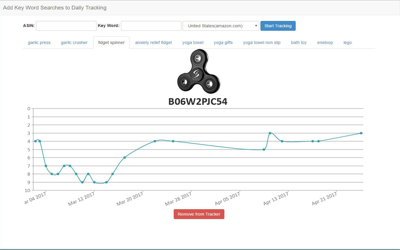The height and width of the screenshot is (250, 400).
Task: View the yoga towel tracking tab
Action: point(193,42)
